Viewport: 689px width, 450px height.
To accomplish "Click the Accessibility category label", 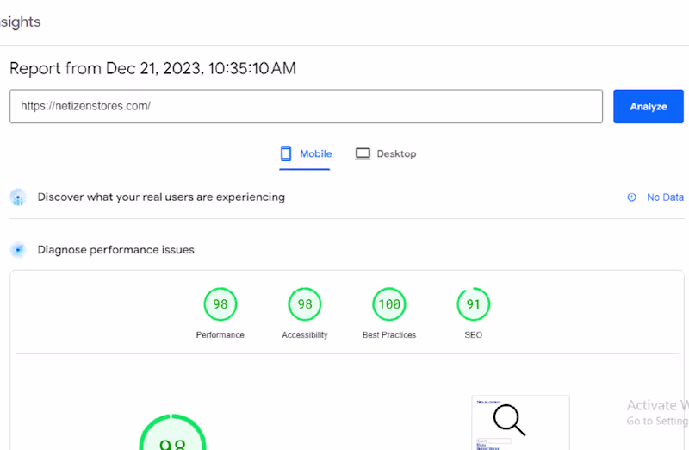I will [x=304, y=334].
